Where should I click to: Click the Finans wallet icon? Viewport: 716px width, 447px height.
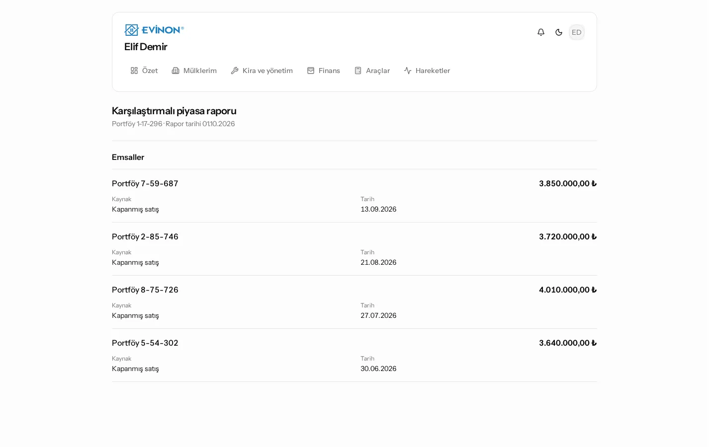tap(311, 71)
